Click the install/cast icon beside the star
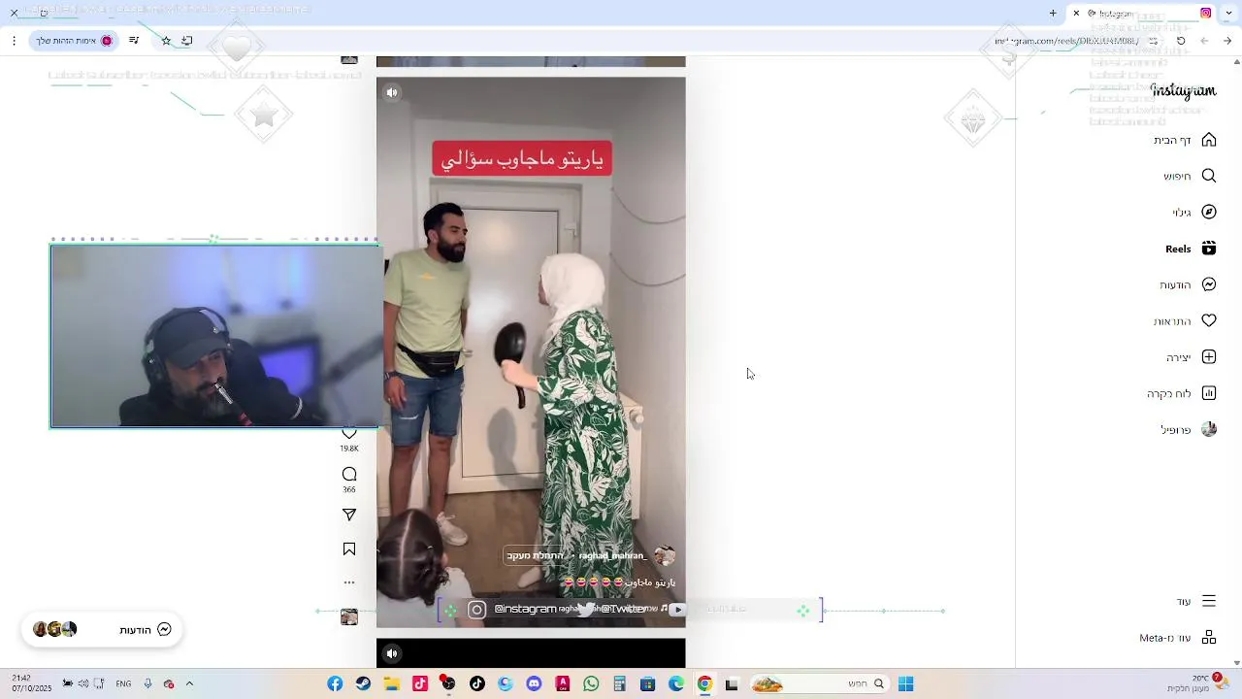Image resolution: width=1242 pixels, height=699 pixels. [187, 41]
